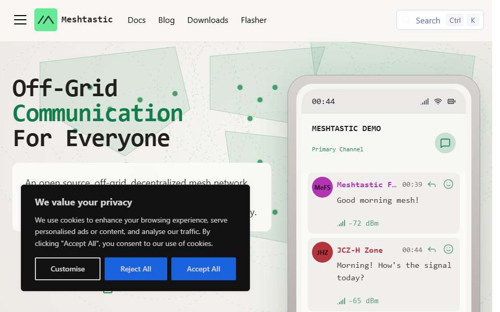Click the phone cellular signal icon
The width and height of the screenshot is (500, 312).
424,101
